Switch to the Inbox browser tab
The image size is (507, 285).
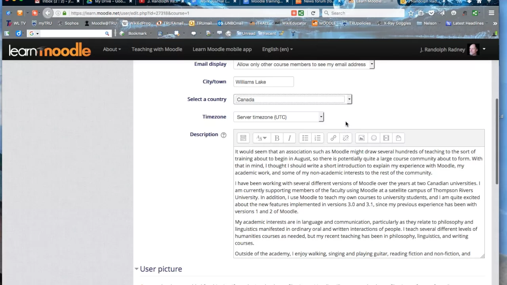coord(57,2)
